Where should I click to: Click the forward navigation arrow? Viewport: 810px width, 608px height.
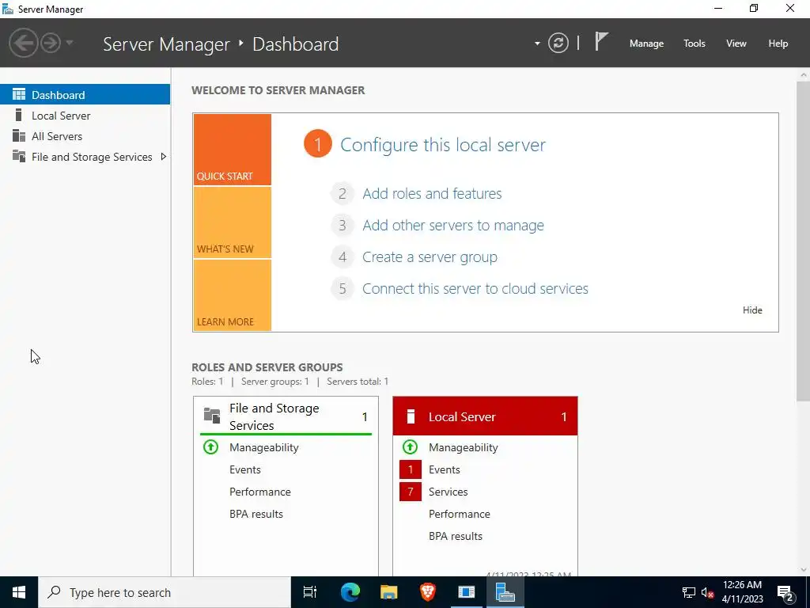pyautogui.click(x=51, y=43)
